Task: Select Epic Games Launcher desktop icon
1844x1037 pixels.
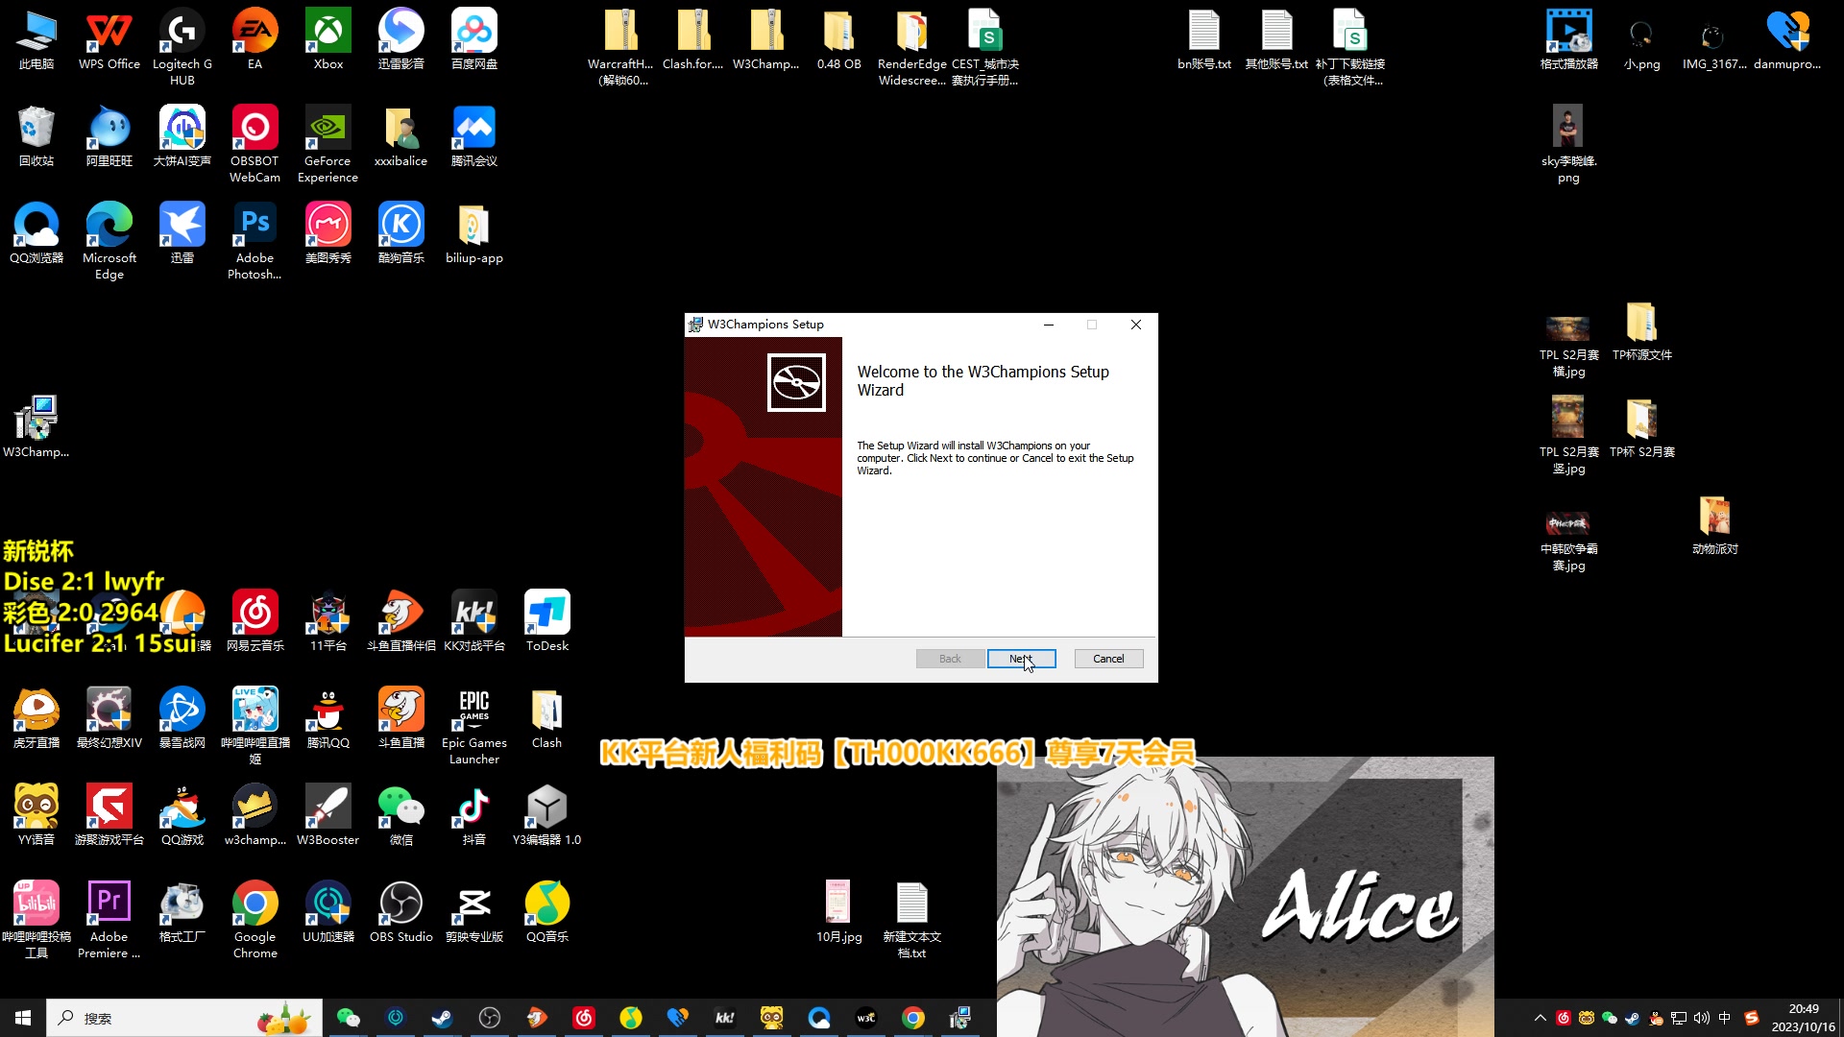Action: (474, 727)
